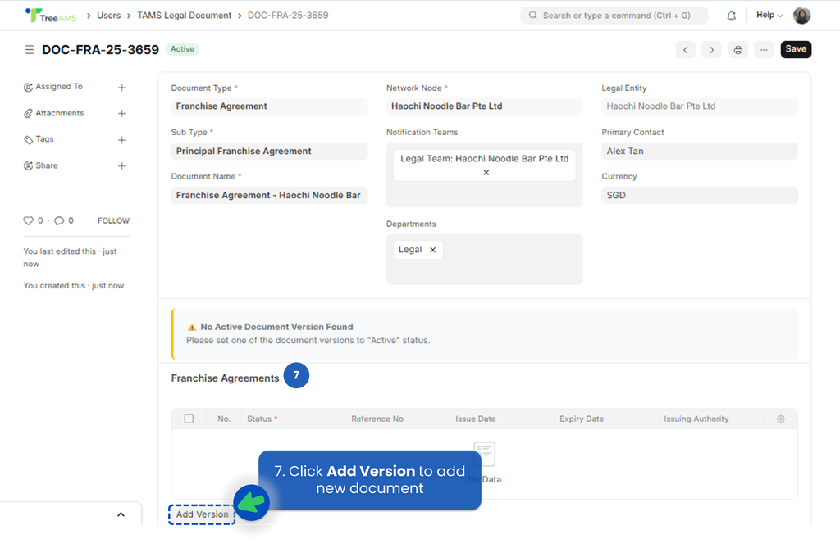
Task: Open table settings gear icon
Action: click(780, 419)
